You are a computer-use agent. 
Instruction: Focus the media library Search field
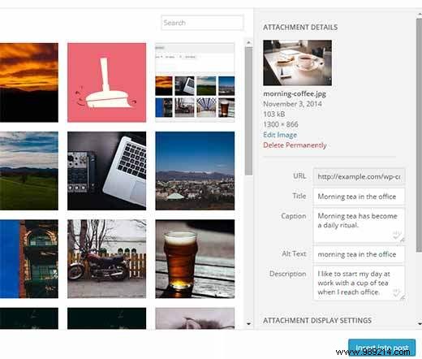202,23
